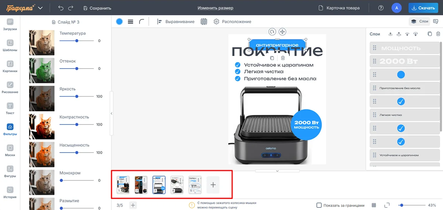Click the 'Сохранить' save button
The width and height of the screenshot is (443, 210).
[97, 8]
